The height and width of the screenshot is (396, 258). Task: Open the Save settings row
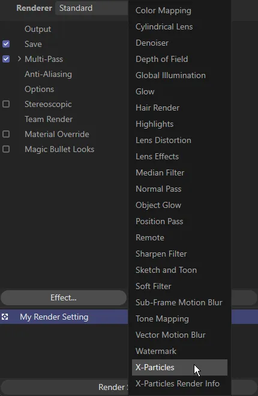point(33,44)
